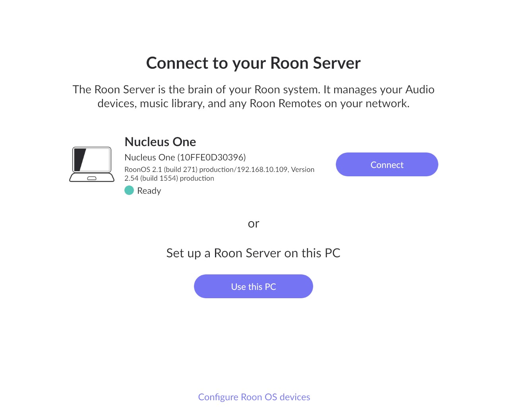The width and height of the screenshot is (523, 409).
Task: Click the trackpad on the laptop illustration
Action: (92, 178)
